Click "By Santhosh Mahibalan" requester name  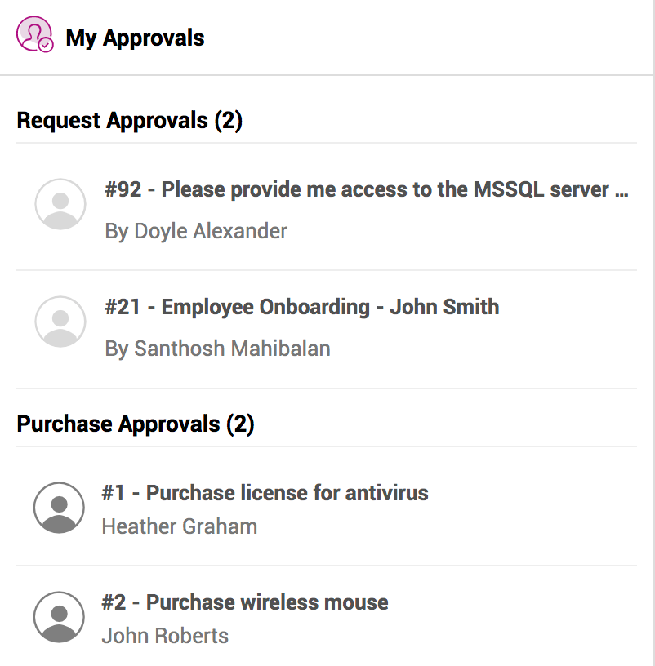coord(217,349)
